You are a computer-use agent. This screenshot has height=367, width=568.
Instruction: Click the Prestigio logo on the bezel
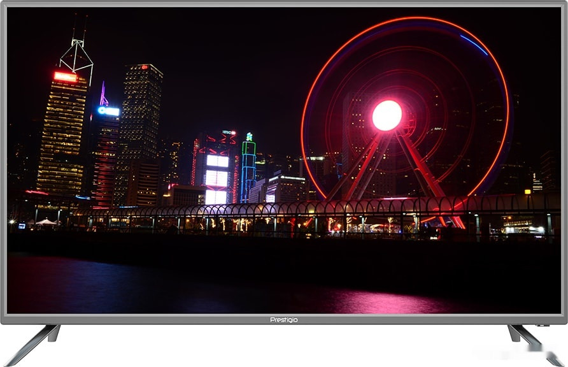tap(284, 319)
